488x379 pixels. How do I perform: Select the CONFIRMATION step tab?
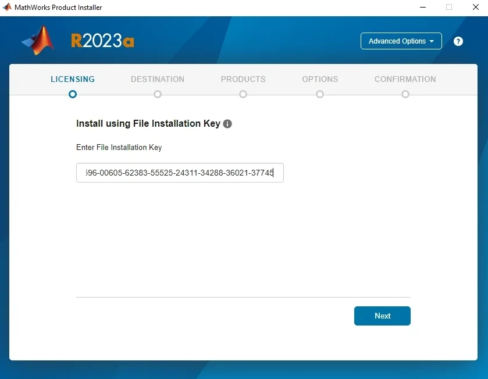pos(405,79)
